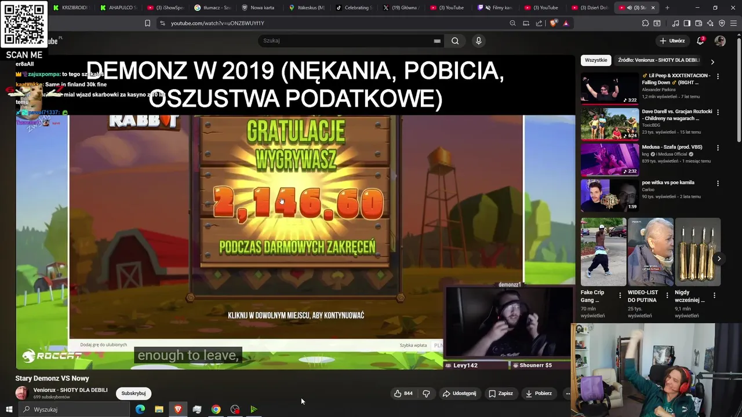Click the Utwórz create button
This screenshot has height=417, width=742.
pyautogui.click(x=672, y=41)
